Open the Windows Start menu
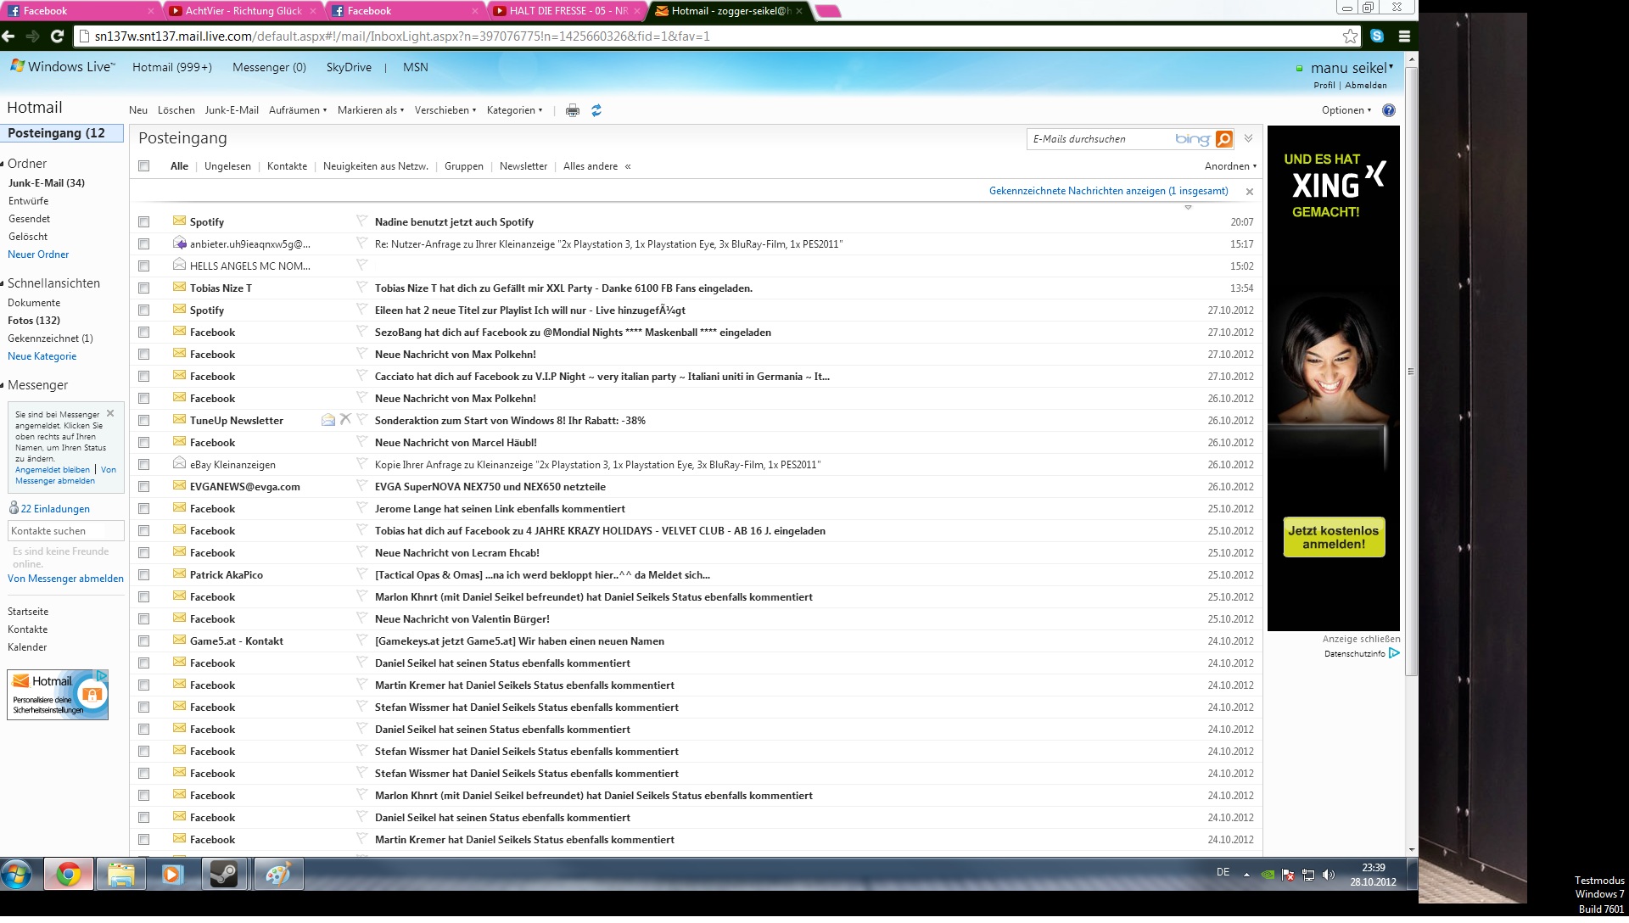This screenshot has width=1629, height=923. [16, 874]
